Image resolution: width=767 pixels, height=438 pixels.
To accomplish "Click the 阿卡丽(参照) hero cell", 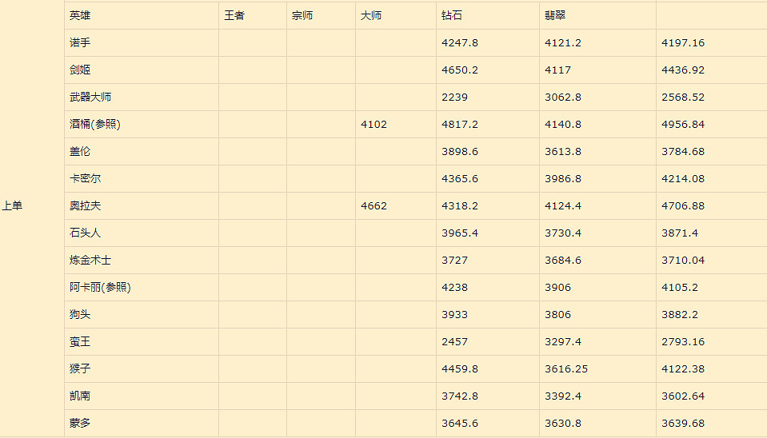I will pyautogui.click(x=99, y=288).
